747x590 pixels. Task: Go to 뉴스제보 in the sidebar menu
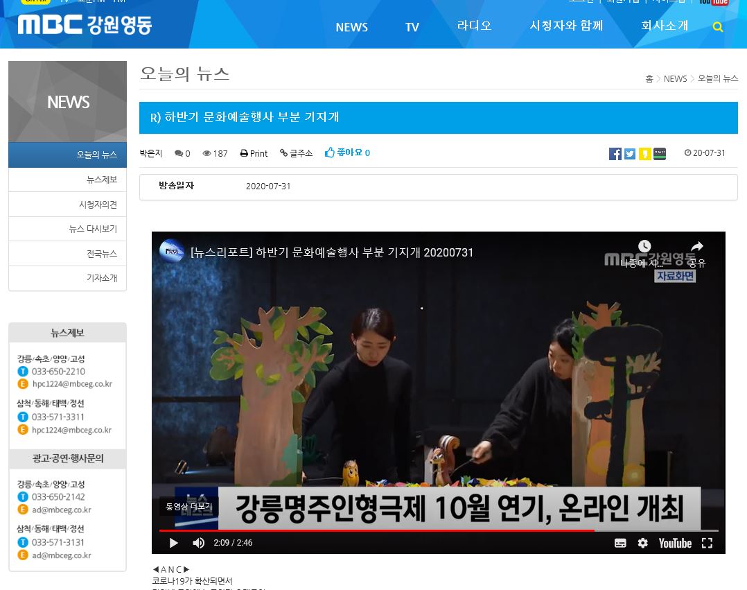click(x=68, y=180)
